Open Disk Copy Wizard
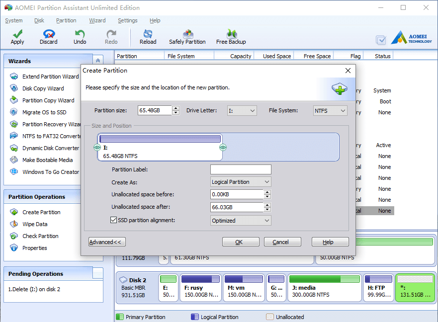 click(x=37, y=88)
